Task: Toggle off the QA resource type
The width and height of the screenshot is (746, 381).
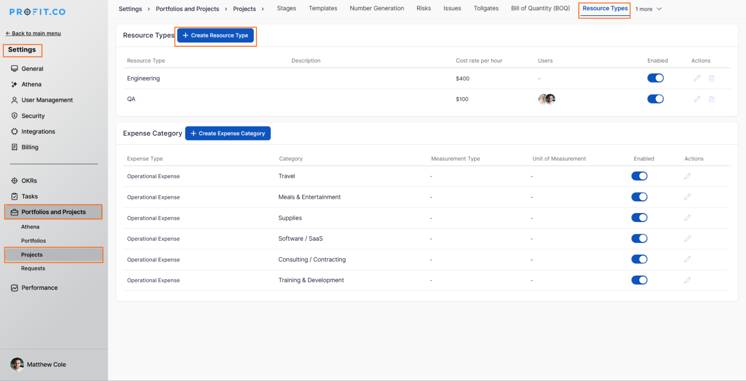Action: [x=655, y=99]
